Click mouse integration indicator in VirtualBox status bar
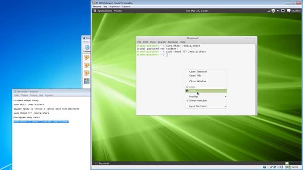303x170 pixels. 286,167
